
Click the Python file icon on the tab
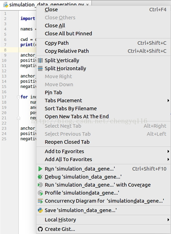click(x=6, y=5)
